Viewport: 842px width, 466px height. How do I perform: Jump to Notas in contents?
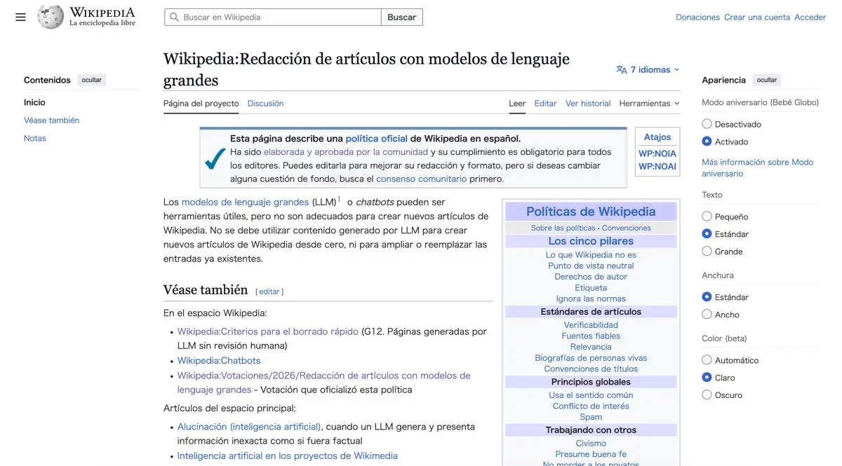35,138
